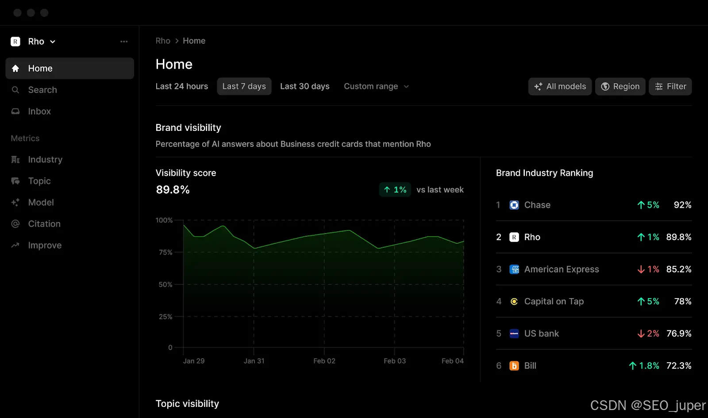Click the 85.2% value for American Express
708x418 pixels.
click(679, 269)
